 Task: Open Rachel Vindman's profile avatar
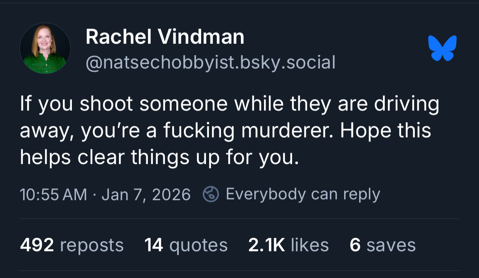(45, 48)
